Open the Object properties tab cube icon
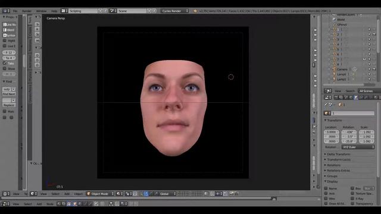This screenshot has width=381, height=214. pyautogui.click(x=356, y=97)
